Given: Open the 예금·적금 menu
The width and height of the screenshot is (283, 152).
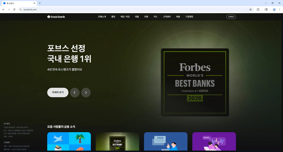Looking at the screenshot, I should (125, 17).
